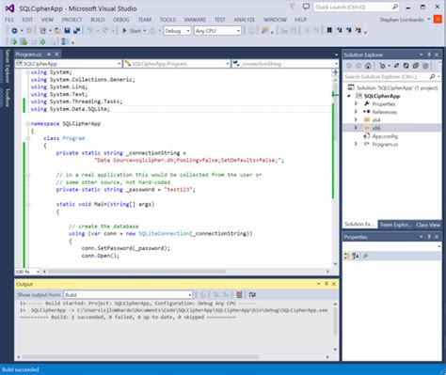
Task: Open the DEBUG menu
Action: [121, 20]
